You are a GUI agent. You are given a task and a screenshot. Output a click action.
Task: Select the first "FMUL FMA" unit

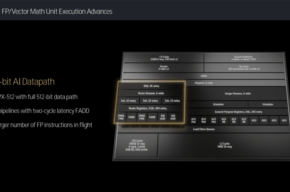[x=121, y=117]
